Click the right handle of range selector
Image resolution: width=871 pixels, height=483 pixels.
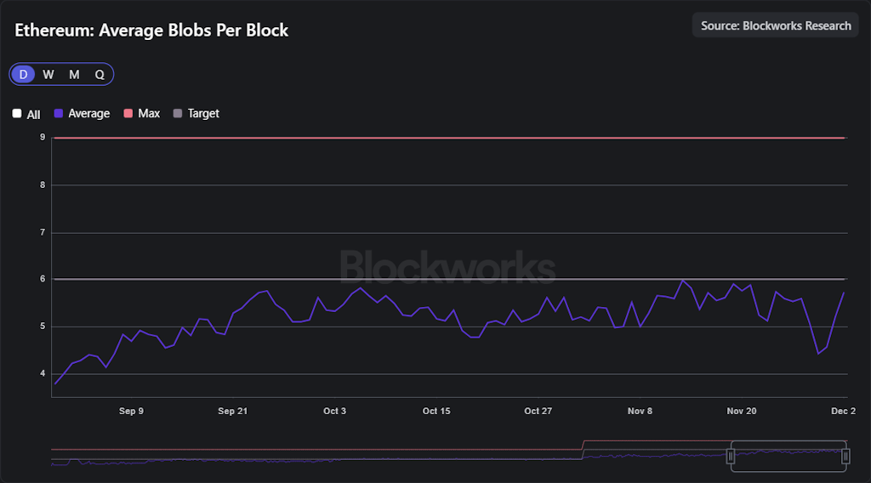coord(845,457)
